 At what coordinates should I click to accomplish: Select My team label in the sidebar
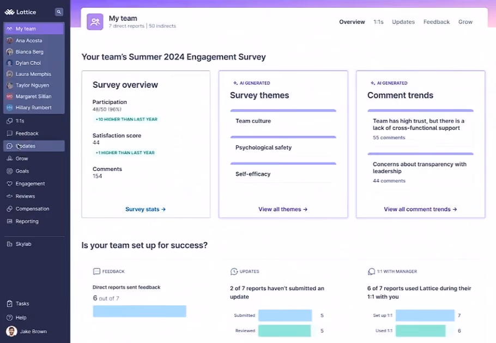pyautogui.click(x=26, y=29)
